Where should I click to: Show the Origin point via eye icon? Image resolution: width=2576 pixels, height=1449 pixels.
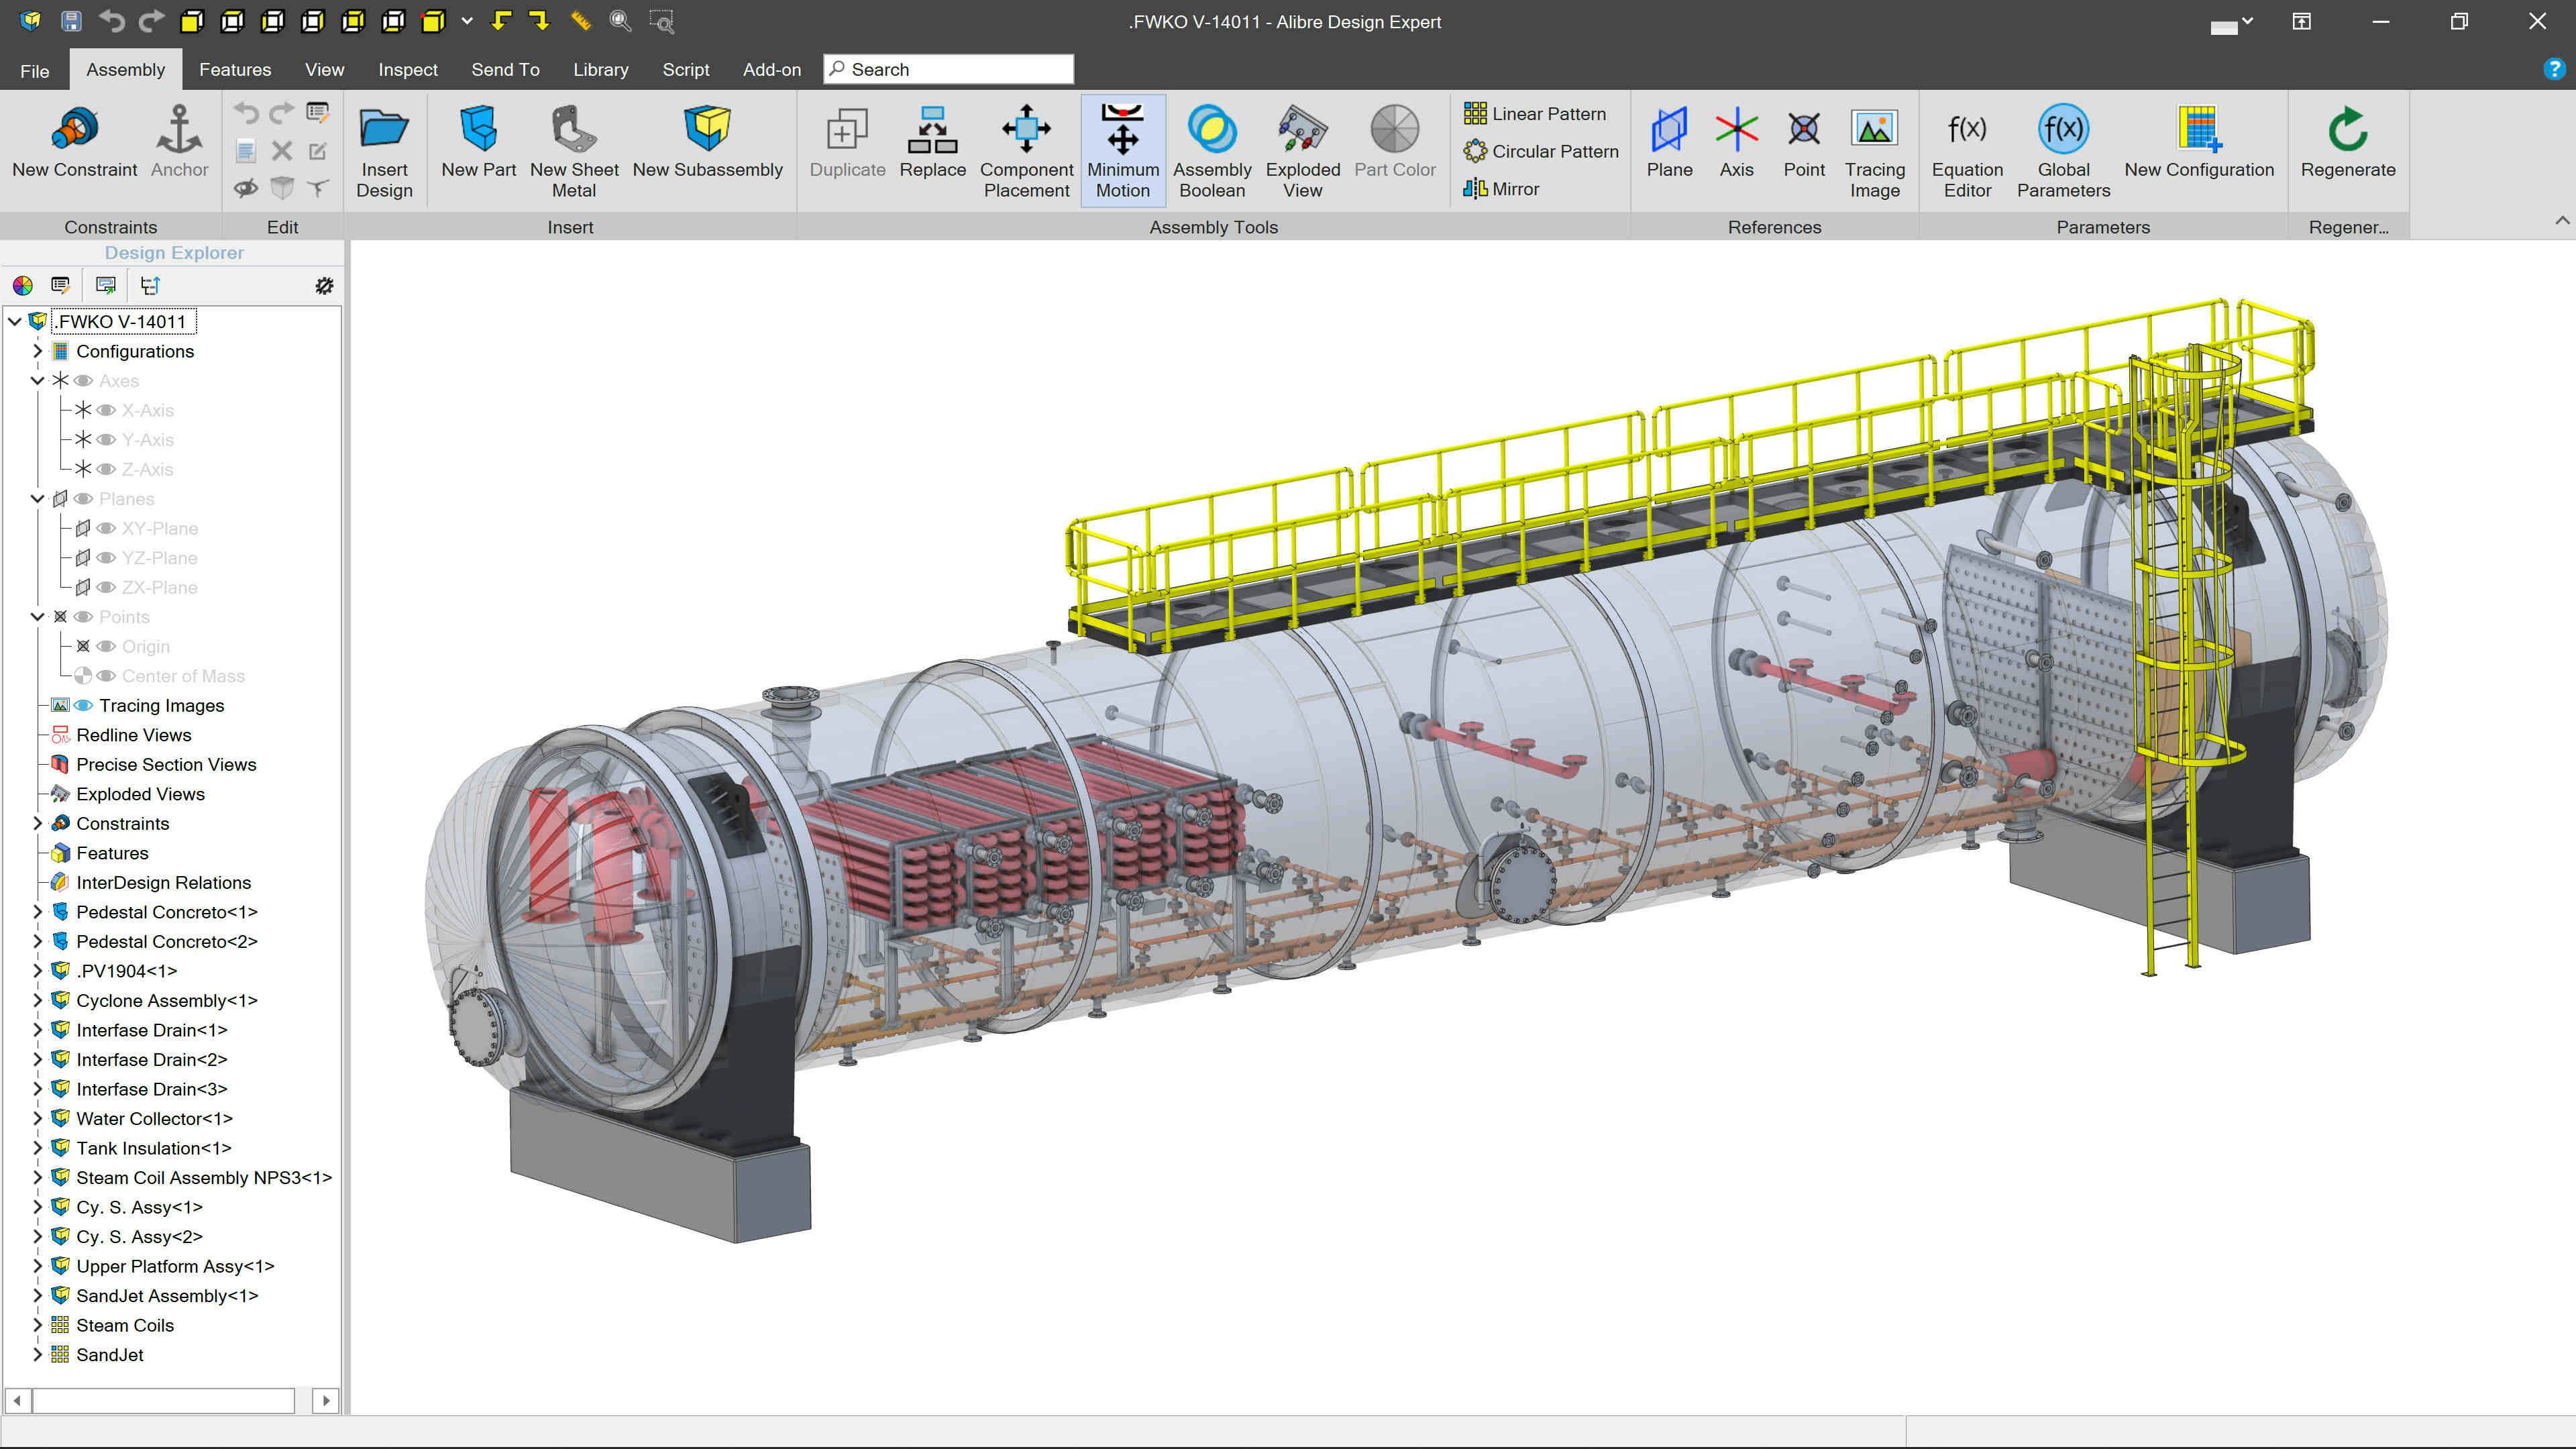coord(106,646)
